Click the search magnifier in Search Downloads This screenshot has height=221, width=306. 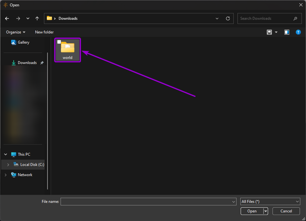coord(295,18)
